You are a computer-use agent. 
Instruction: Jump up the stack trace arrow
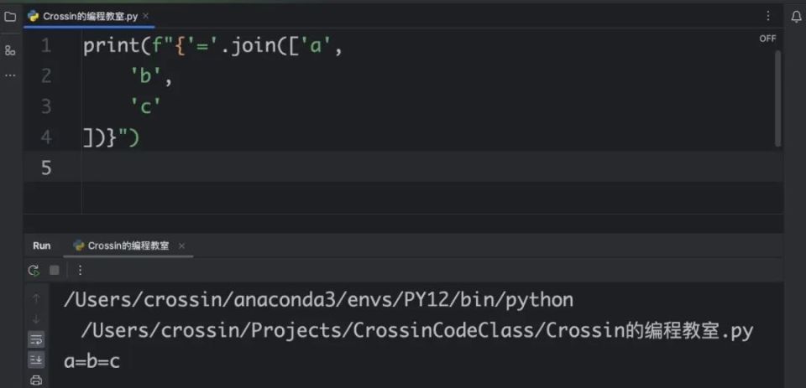click(x=36, y=298)
